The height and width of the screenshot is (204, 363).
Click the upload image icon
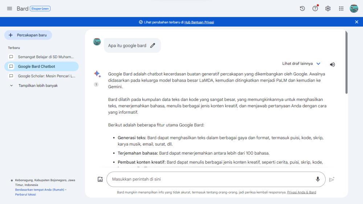[100, 179]
